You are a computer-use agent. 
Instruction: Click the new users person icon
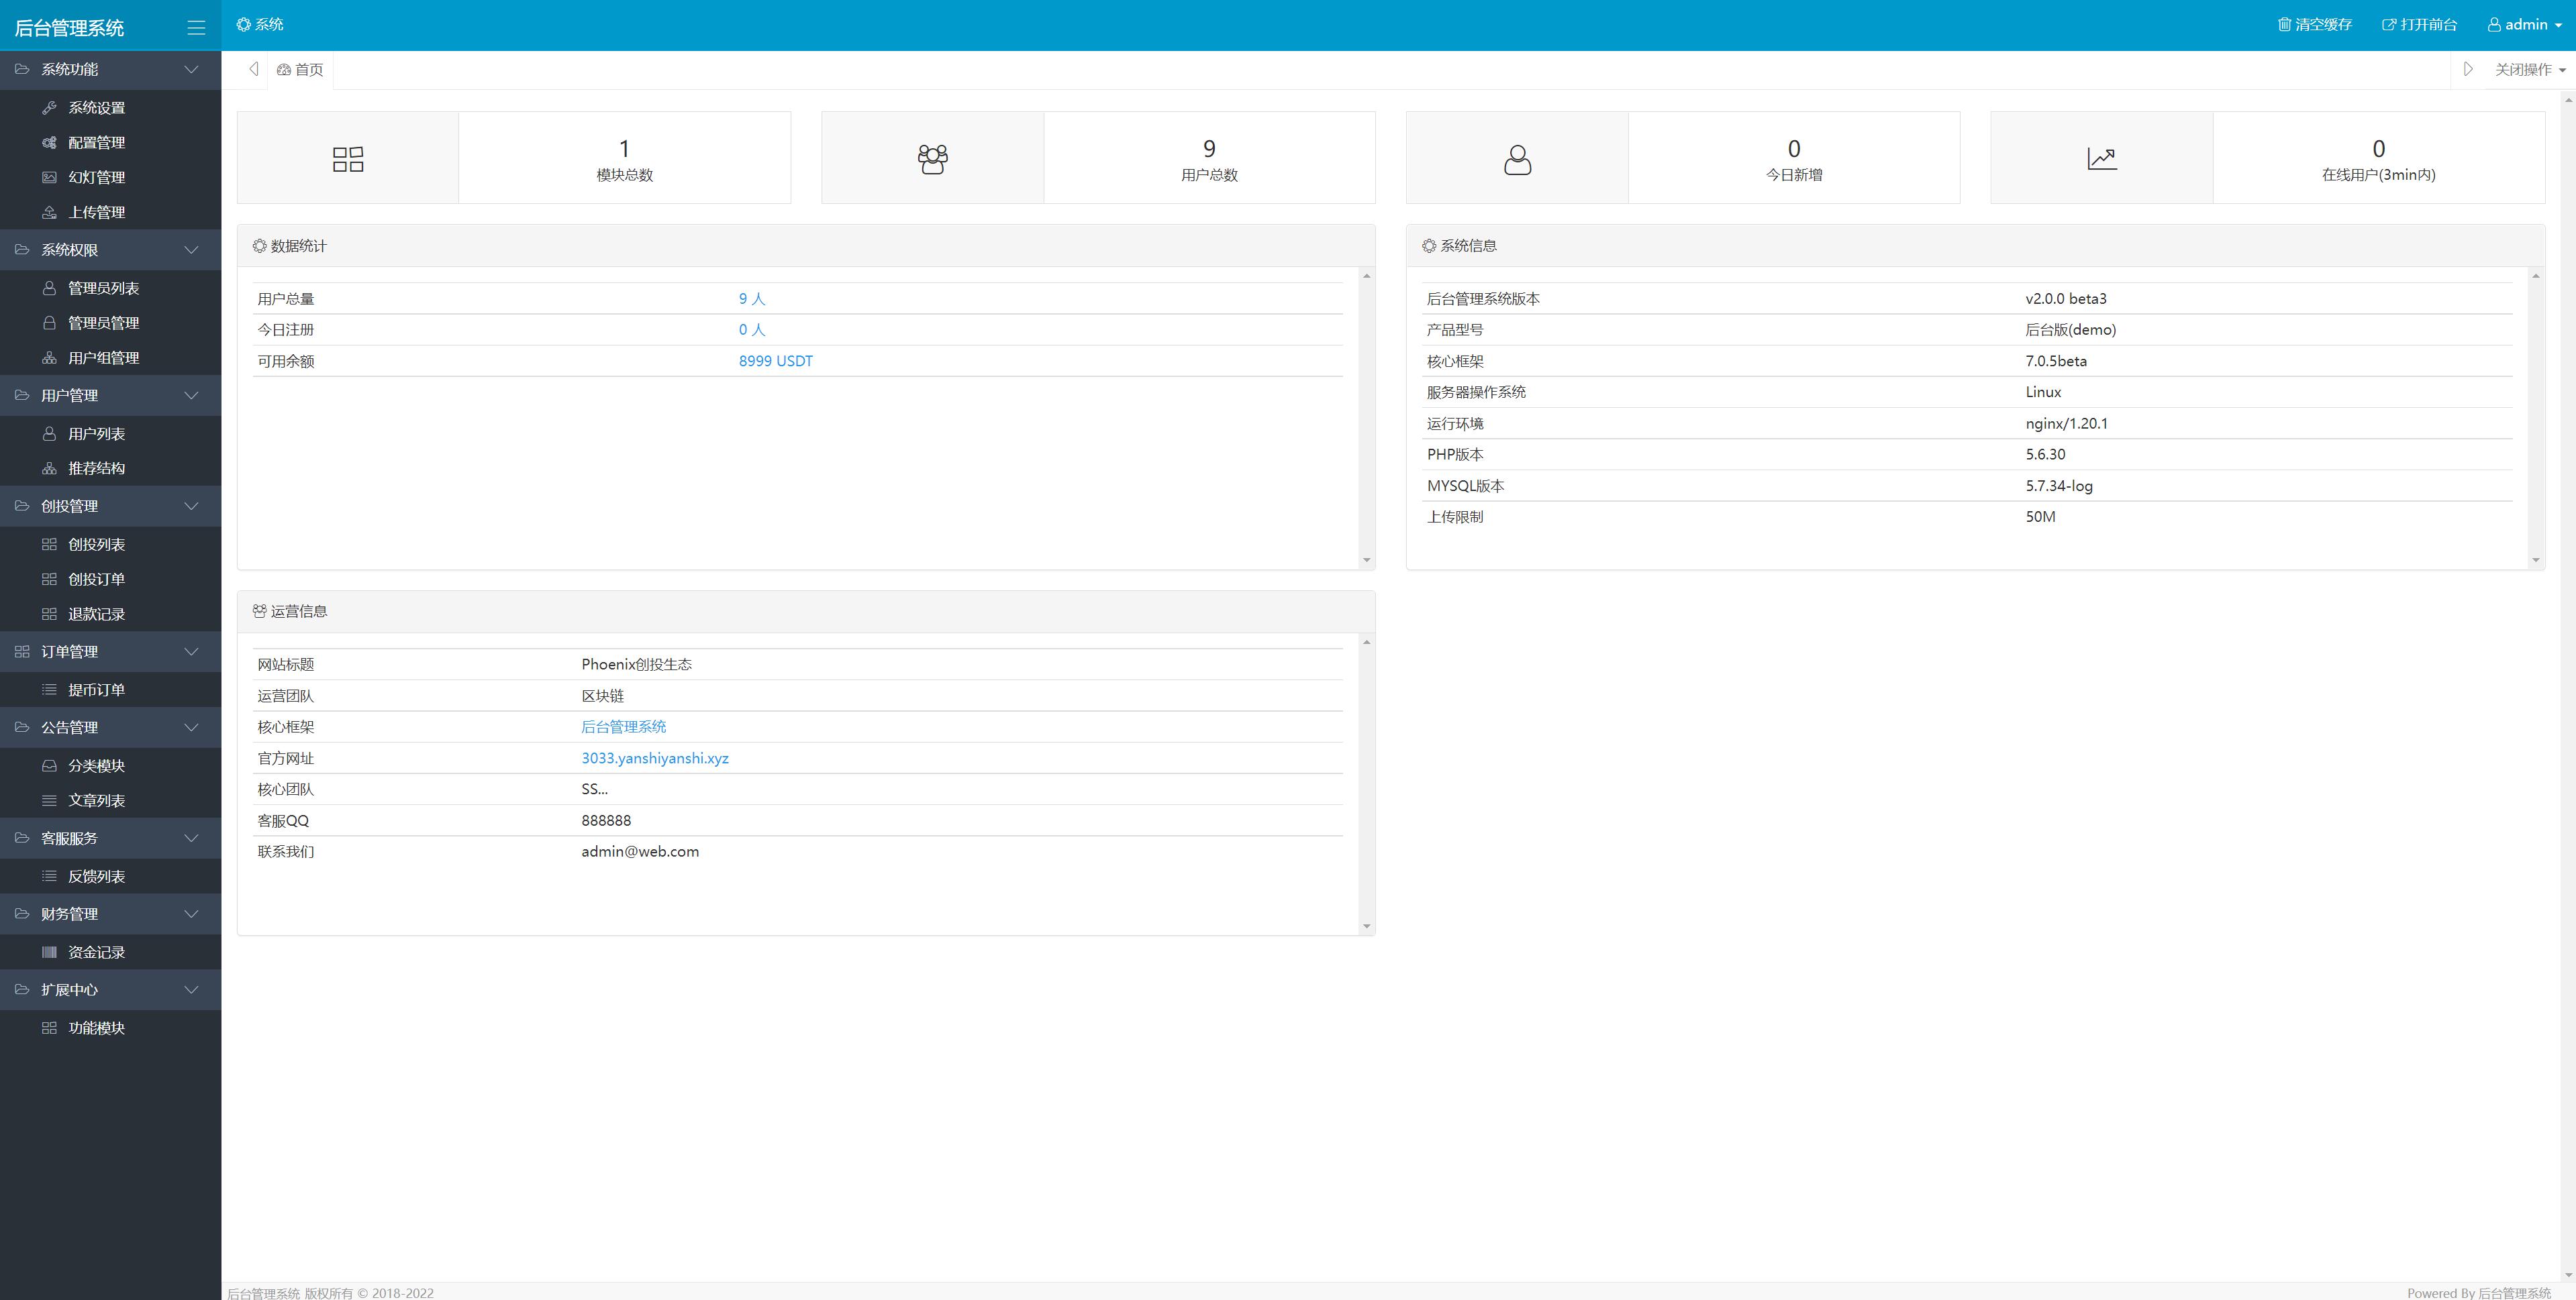click(1517, 160)
